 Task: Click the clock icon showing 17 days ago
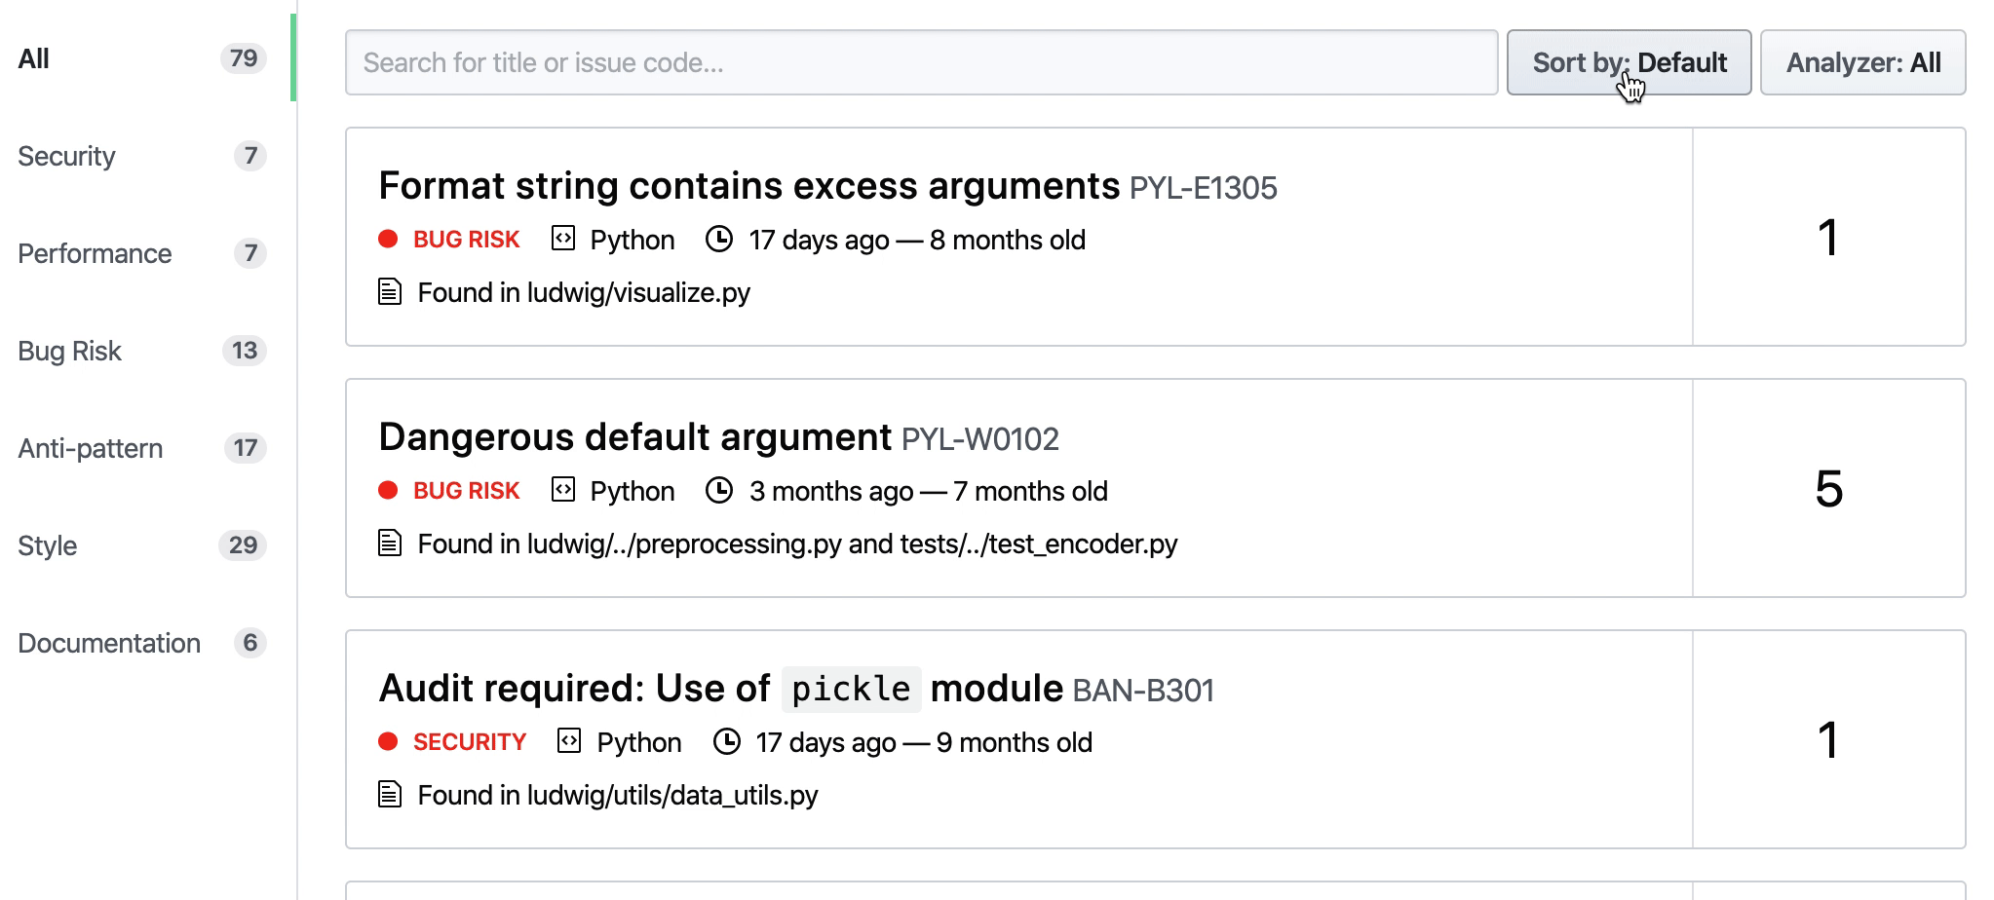tap(720, 239)
